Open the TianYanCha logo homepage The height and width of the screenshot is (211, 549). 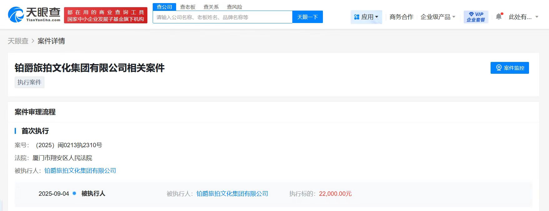click(34, 15)
